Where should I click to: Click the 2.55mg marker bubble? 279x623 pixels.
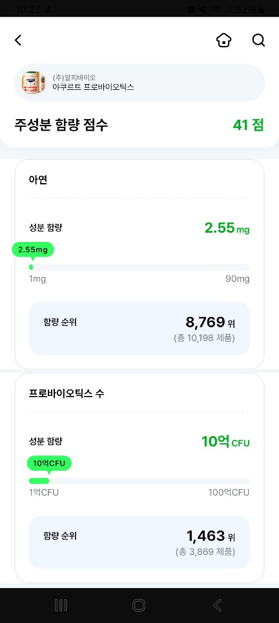[x=32, y=250]
